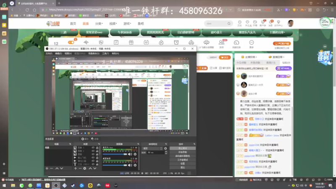Toggle visibility eye of 图像 3 source
The width and height of the screenshot is (336, 189).
(93, 148)
